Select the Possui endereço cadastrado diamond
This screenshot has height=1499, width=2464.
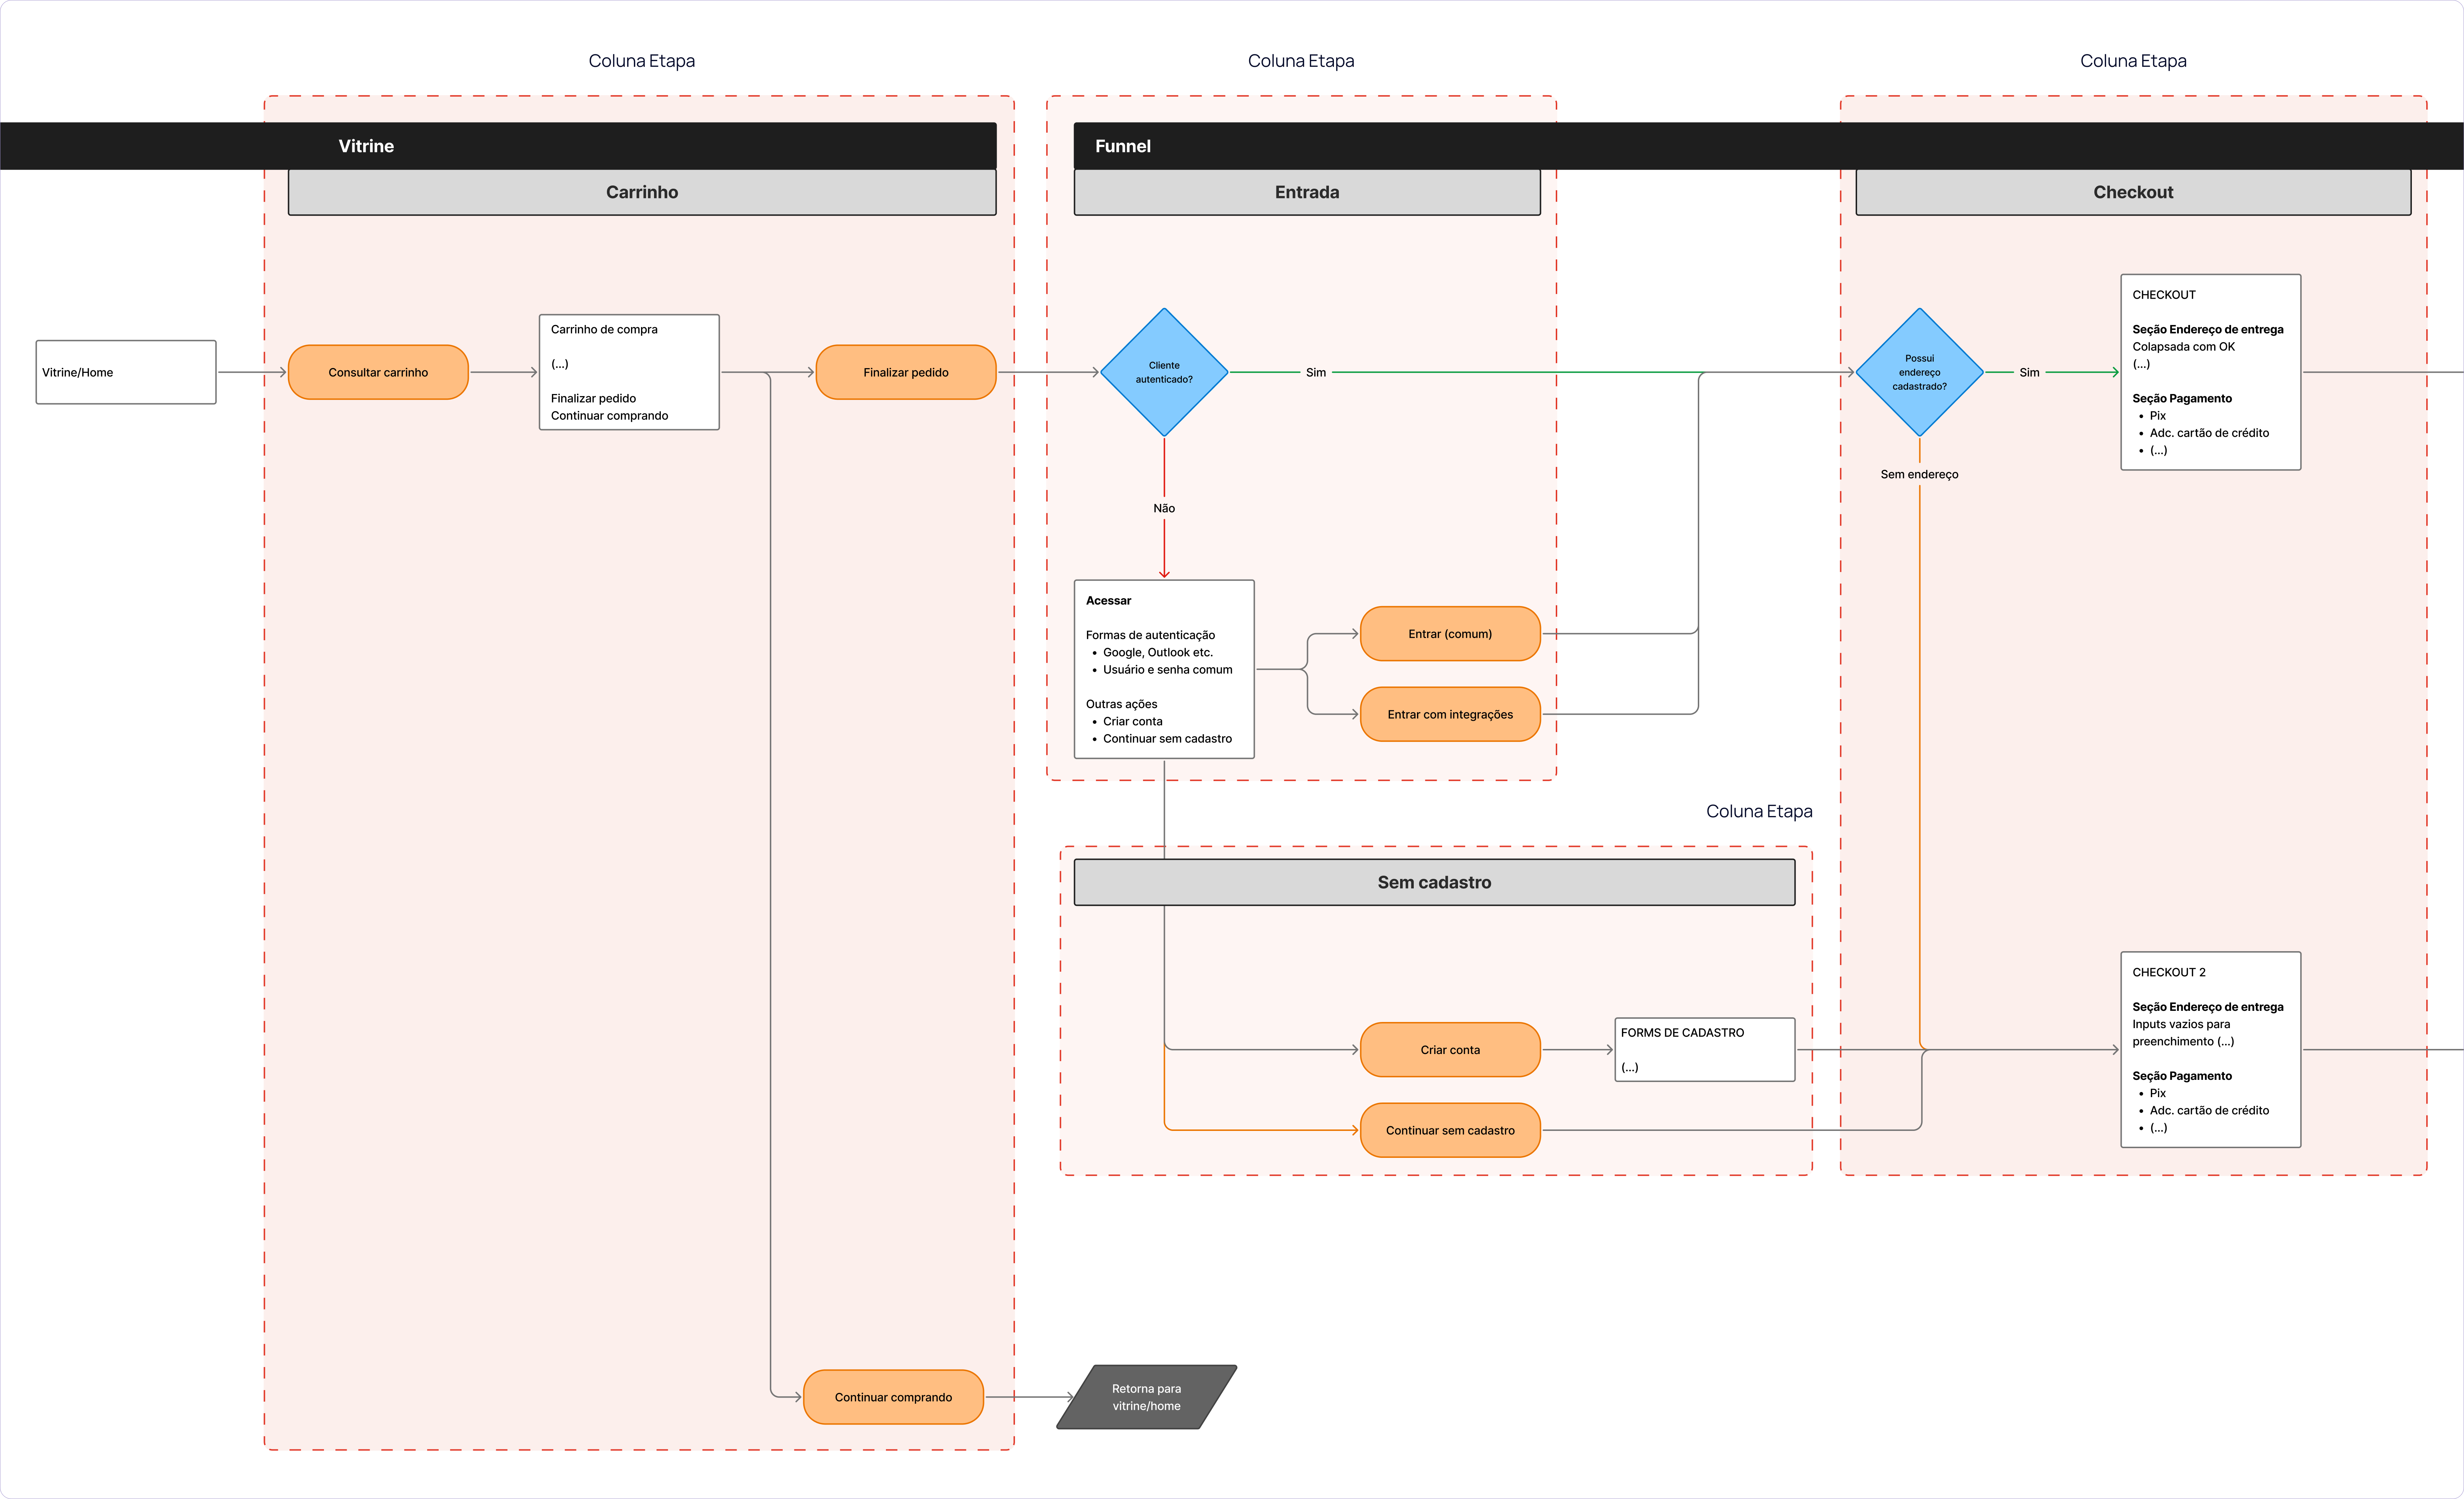[1919, 372]
